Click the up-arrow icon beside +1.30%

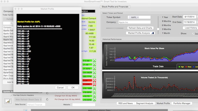click(x=94, y=68)
